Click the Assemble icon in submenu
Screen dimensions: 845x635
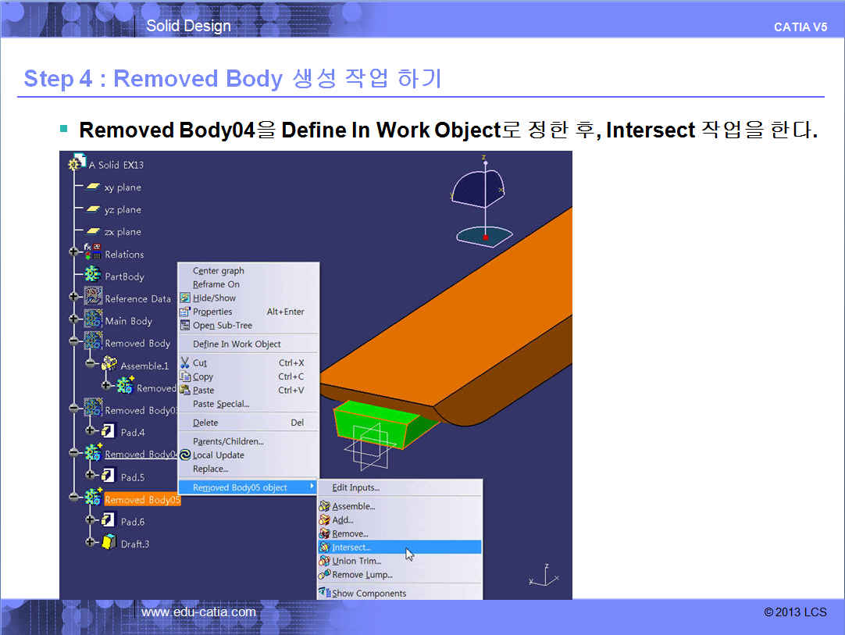point(324,506)
